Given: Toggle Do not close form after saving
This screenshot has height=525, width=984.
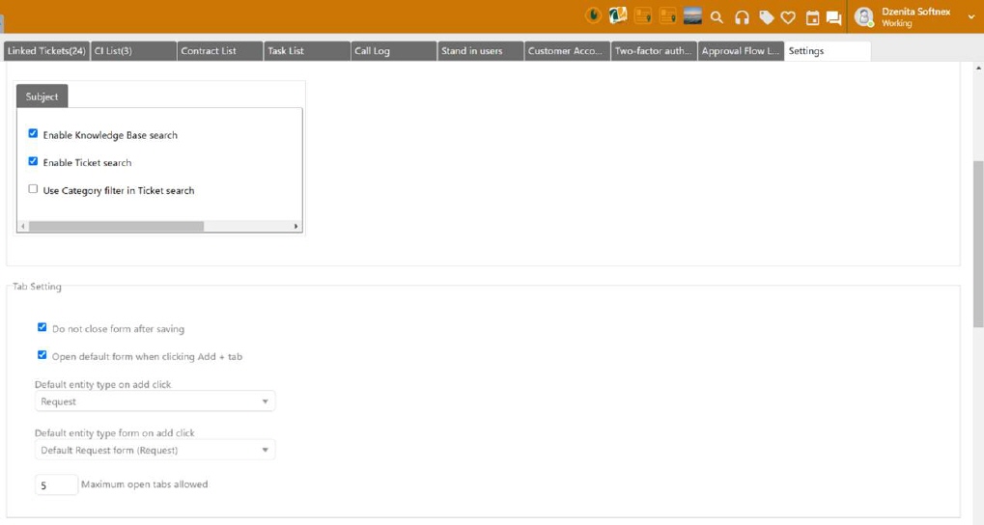Looking at the screenshot, I should pos(42,328).
